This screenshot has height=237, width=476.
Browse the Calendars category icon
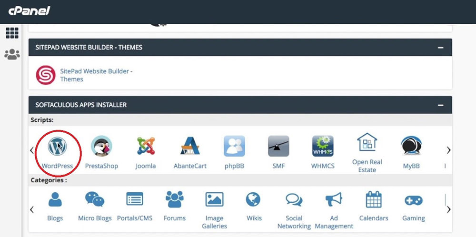(374, 199)
